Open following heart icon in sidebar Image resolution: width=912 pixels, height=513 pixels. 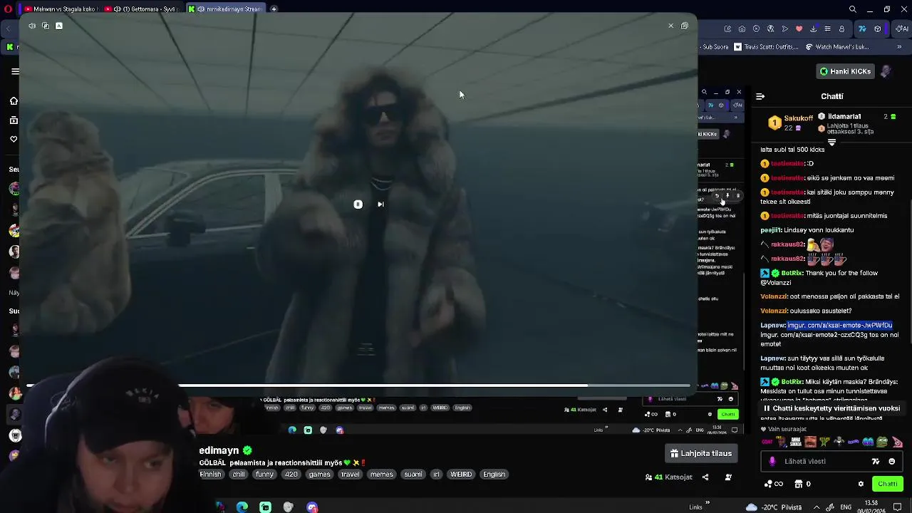point(14,139)
